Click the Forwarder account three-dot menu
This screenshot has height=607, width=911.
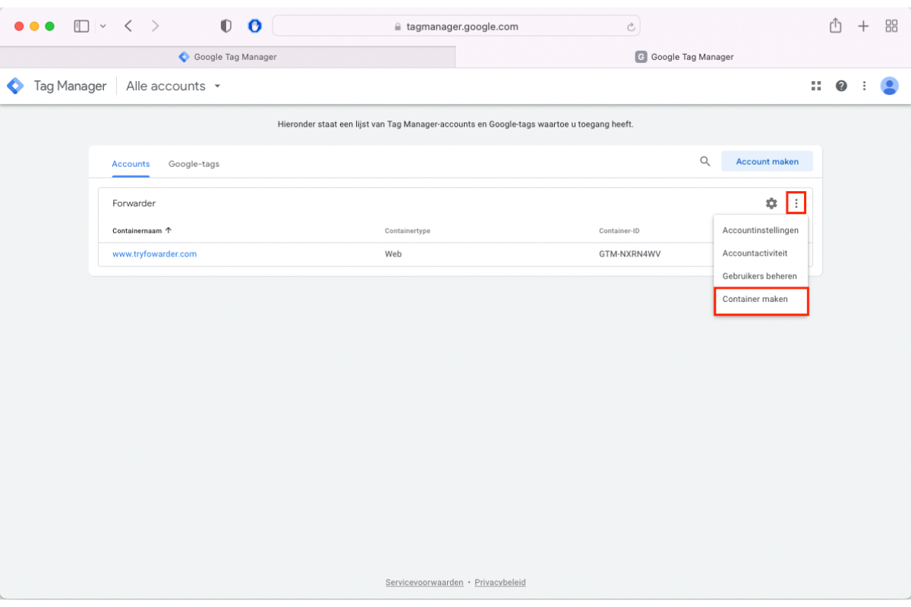pos(796,203)
